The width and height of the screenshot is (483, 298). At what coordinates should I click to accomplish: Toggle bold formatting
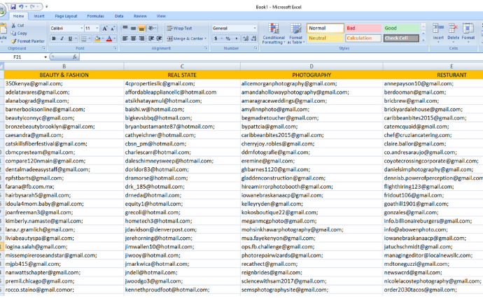(x=54, y=38)
